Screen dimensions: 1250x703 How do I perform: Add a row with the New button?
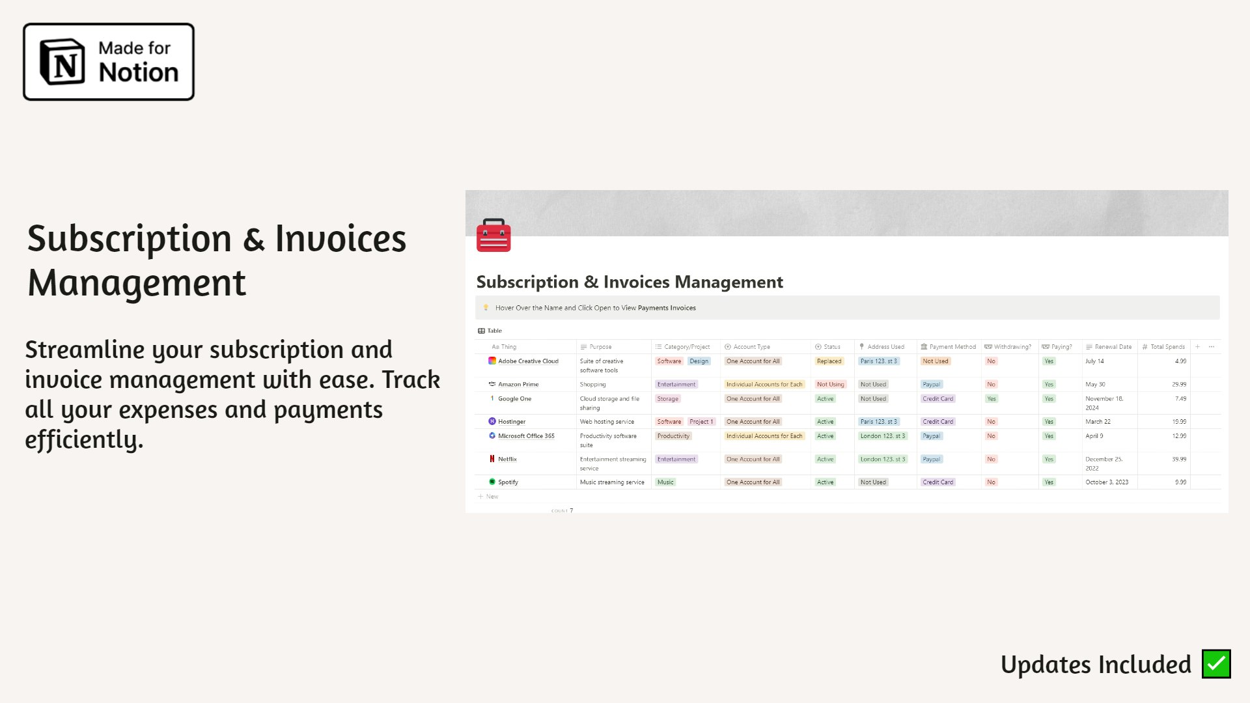(488, 497)
